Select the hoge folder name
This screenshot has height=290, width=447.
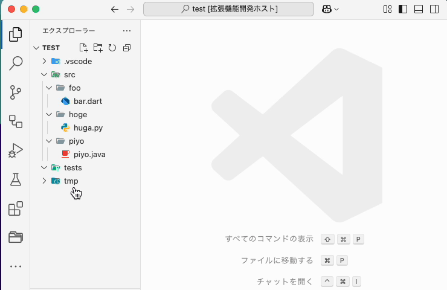(x=78, y=115)
